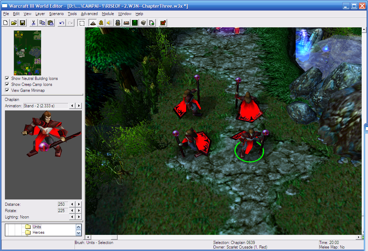Toggle View Game Minimap checkbox
This screenshot has height=251, width=368.
7,90
